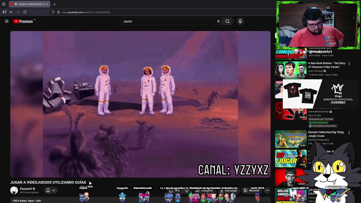Image resolution: width=361 pixels, height=203 pixels.
Task: Open the three-dot more actions menu
Action: pyautogui.click(x=267, y=191)
